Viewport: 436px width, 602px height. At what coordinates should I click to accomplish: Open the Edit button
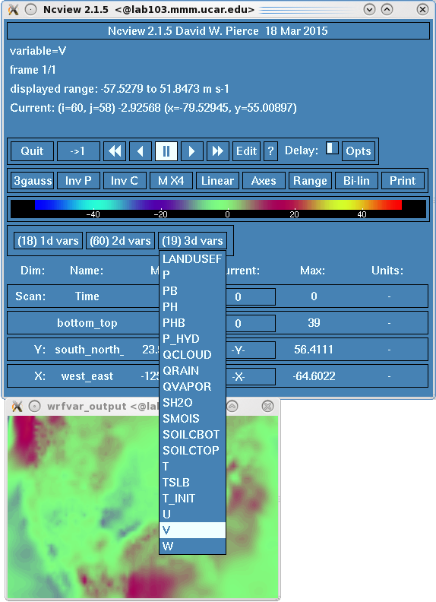click(246, 151)
